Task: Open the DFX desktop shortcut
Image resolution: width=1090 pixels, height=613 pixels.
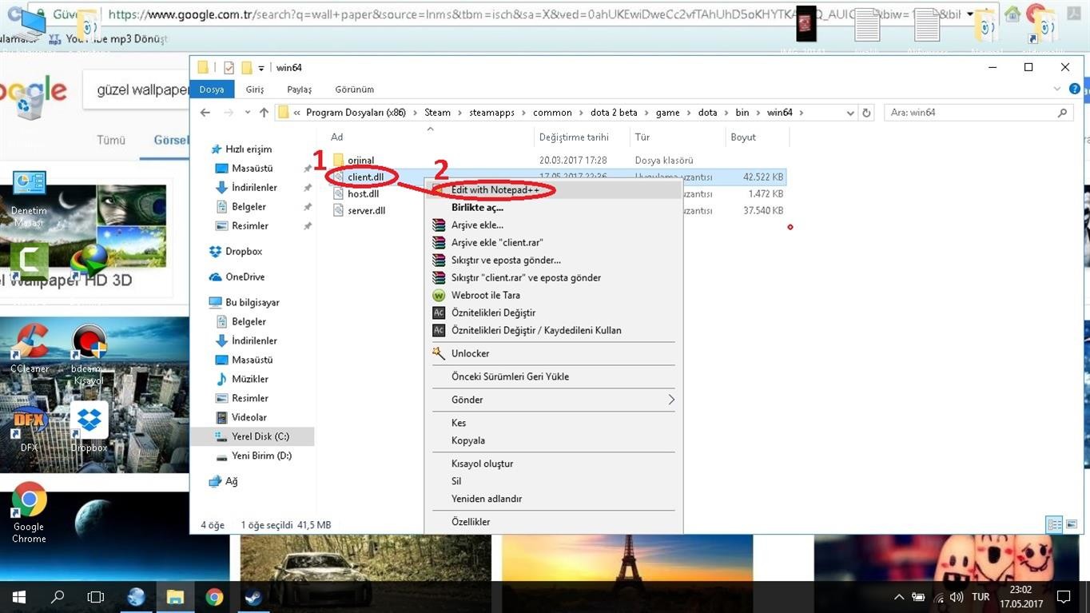Action: 30,429
